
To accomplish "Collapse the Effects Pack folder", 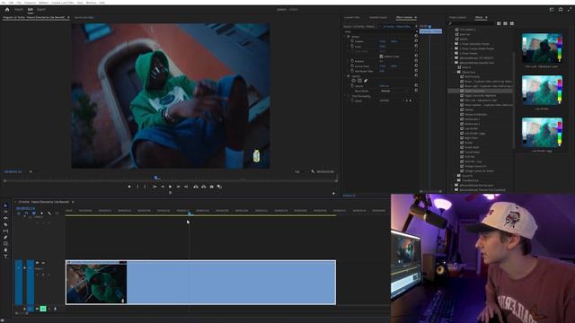I will tap(456, 72).
